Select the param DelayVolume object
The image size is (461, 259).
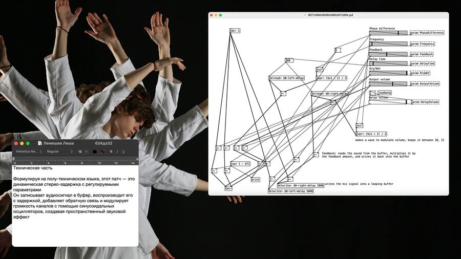point(425,102)
